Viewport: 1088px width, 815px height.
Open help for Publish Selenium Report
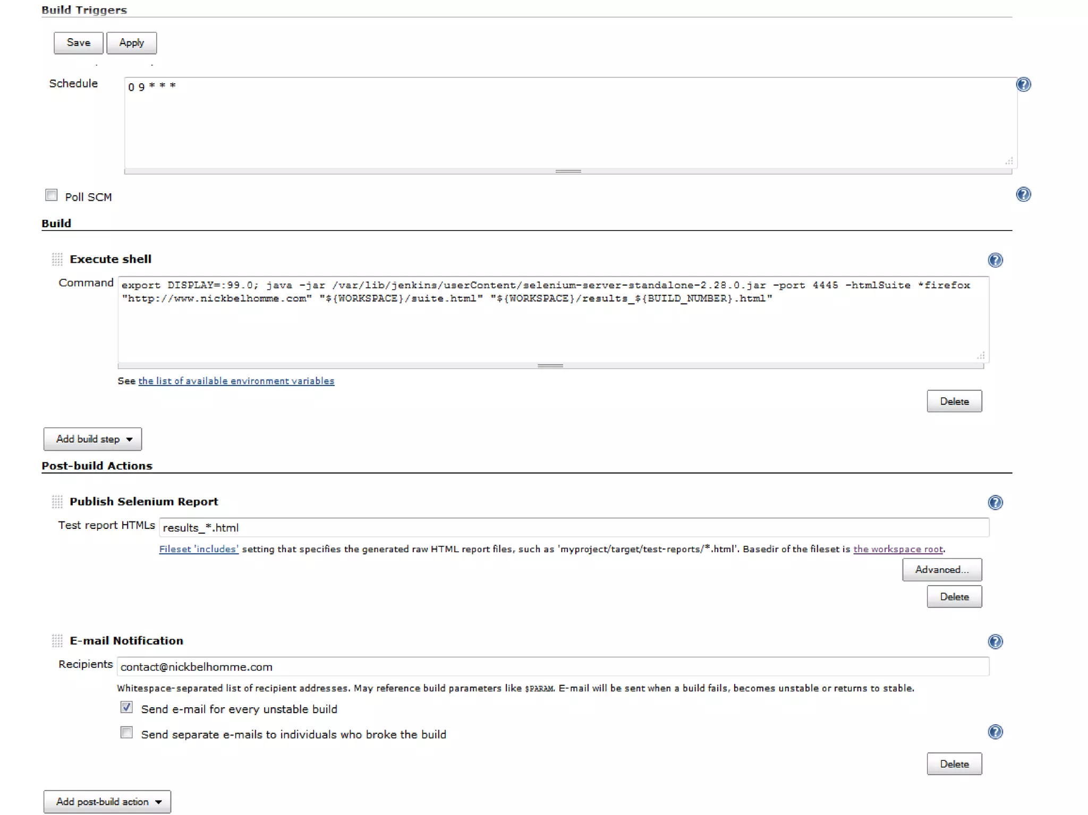click(995, 502)
